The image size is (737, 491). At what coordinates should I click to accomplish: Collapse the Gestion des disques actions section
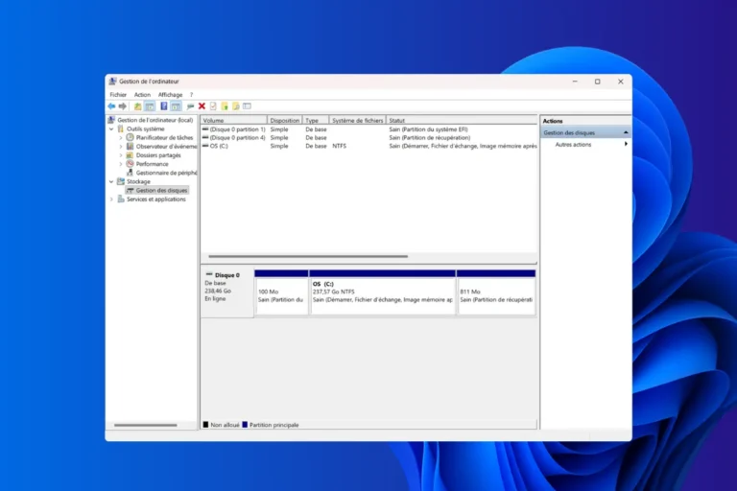tap(626, 132)
